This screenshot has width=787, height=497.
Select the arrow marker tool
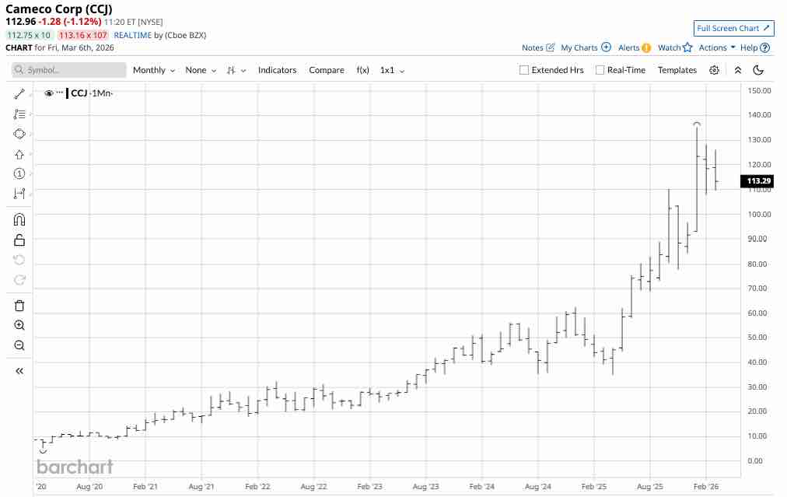tap(19, 154)
